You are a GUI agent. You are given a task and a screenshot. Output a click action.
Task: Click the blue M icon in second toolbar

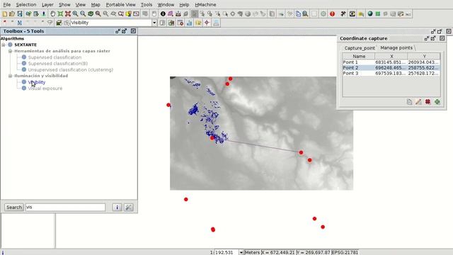pos(19,23)
